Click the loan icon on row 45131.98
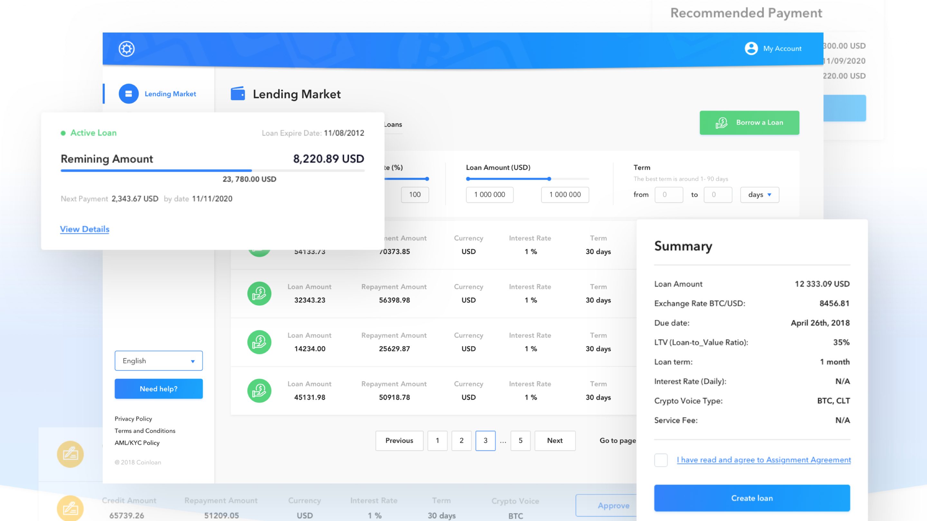Screen dimensions: 927x521 (x=259, y=391)
